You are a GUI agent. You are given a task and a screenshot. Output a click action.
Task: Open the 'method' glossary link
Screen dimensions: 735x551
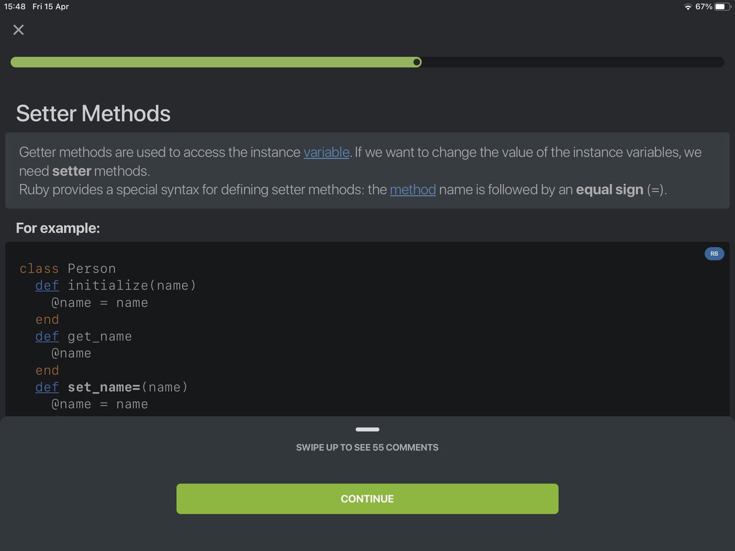(x=413, y=190)
